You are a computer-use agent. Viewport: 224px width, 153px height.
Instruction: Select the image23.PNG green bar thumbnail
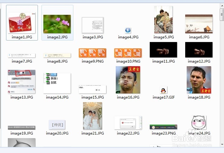[x=163, y=127]
